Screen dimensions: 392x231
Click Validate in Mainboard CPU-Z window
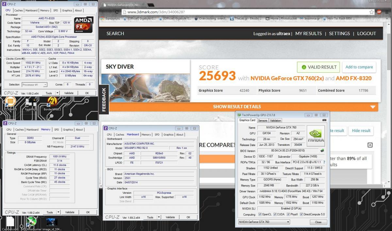coord(170,217)
